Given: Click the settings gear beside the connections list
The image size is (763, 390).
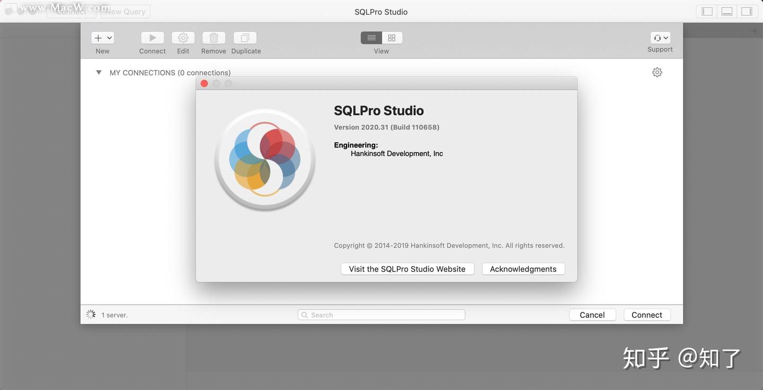Looking at the screenshot, I should 657,72.
